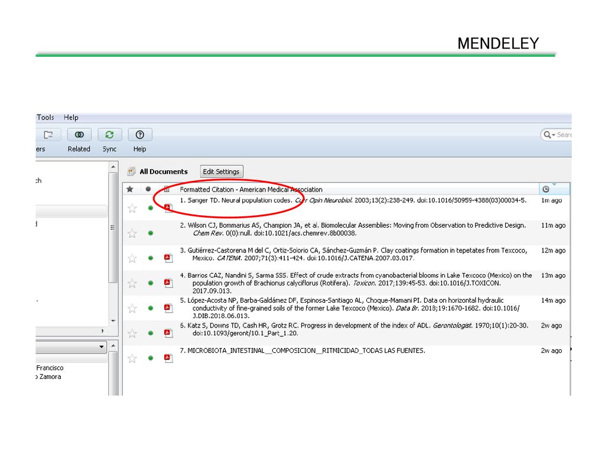Select the Sanger TD Neural population codes citation
This screenshot has height=454, width=605.
pos(353,200)
